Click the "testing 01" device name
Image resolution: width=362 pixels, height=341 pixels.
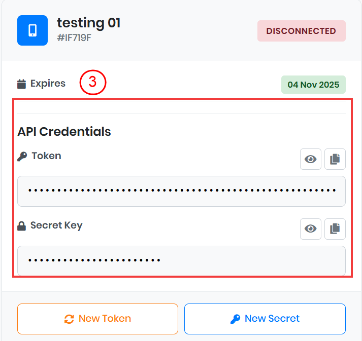tap(88, 23)
